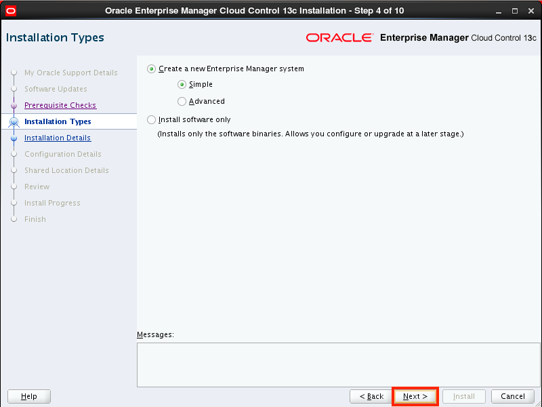The width and height of the screenshot is (542, 407).
Task: Click the Oracle logo in header
Action: click(x=339, y=37)
